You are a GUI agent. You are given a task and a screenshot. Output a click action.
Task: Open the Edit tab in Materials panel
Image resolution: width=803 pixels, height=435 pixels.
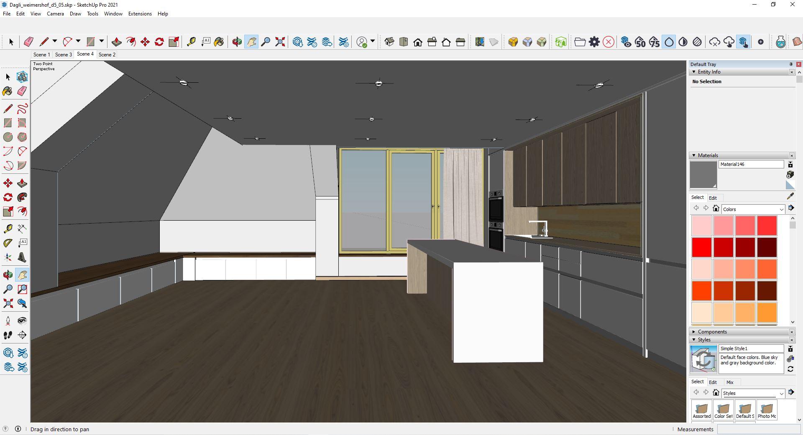pyautogui.click(x=713, y=198)
